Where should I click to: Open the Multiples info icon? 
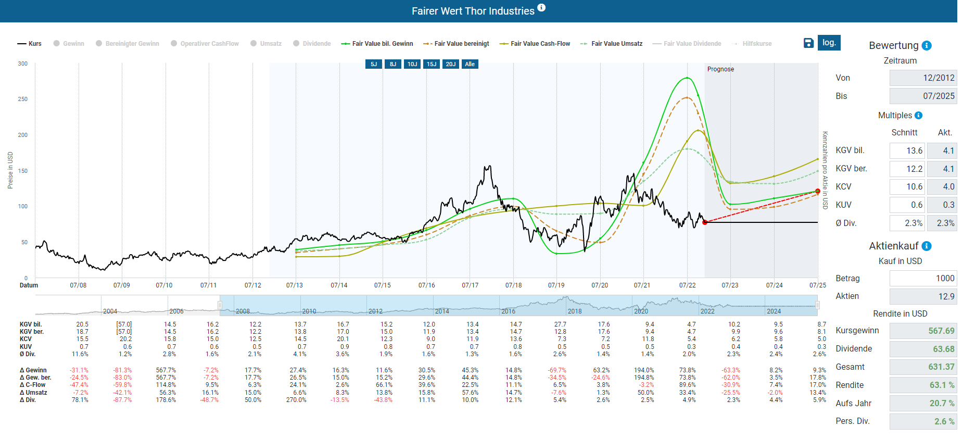(x=918, y=116)
